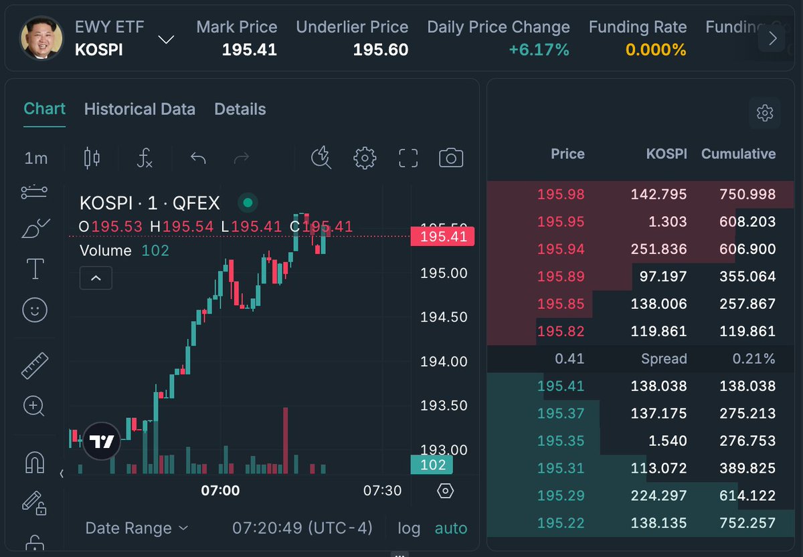Click the Mark Price 195.41 value
The width and height of the screenshot is (803, 557).
[250, 50]
